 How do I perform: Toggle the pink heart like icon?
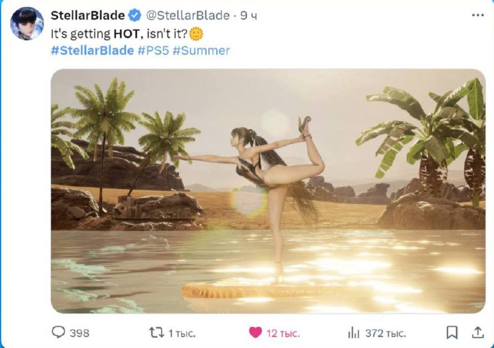tap(255, 333)
